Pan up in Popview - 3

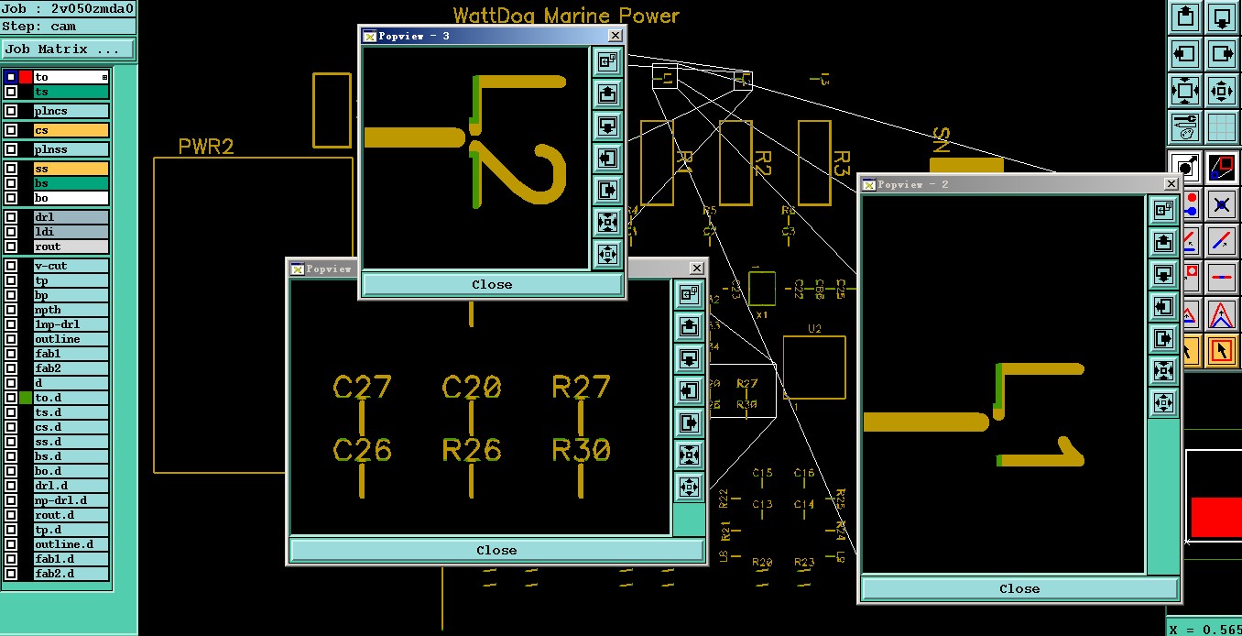tap(607, 93)
